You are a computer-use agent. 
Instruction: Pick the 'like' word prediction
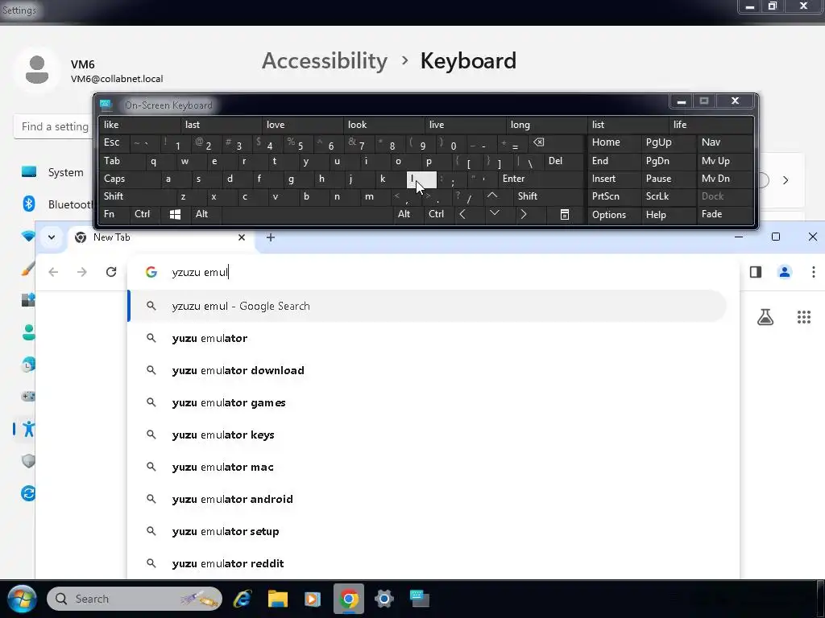(x=139, y=125)
